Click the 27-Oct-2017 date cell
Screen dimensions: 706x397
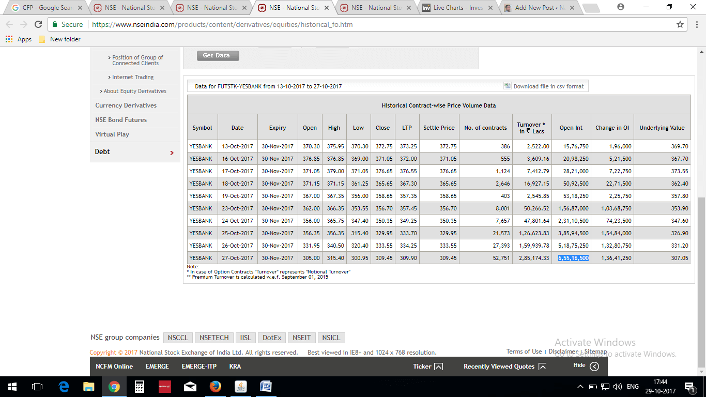(x=238, y=258)
